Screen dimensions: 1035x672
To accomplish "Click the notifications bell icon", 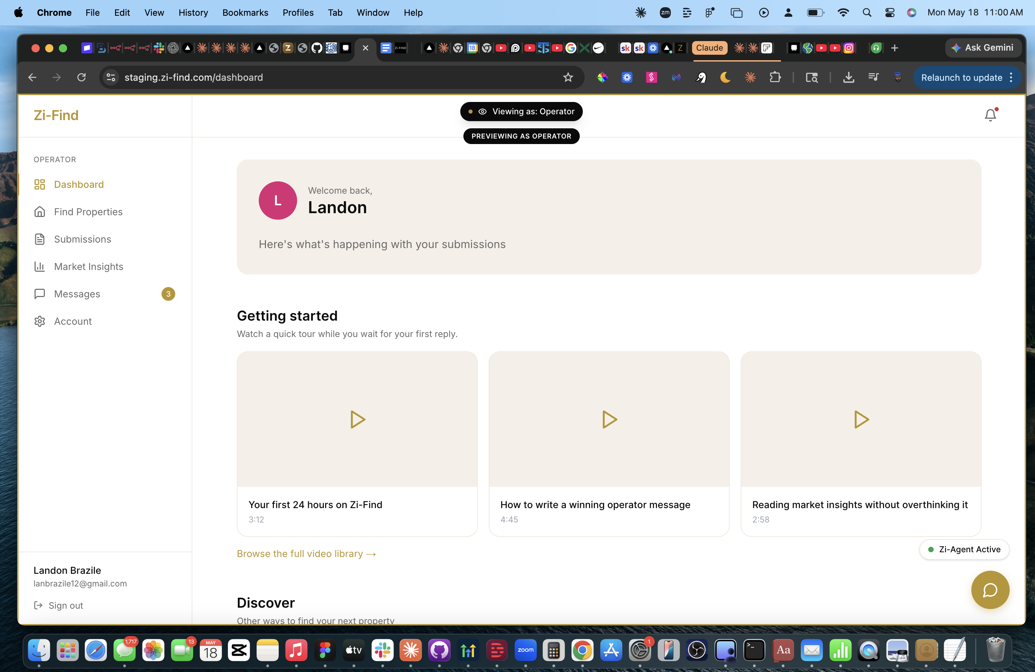I will [990, 115].
